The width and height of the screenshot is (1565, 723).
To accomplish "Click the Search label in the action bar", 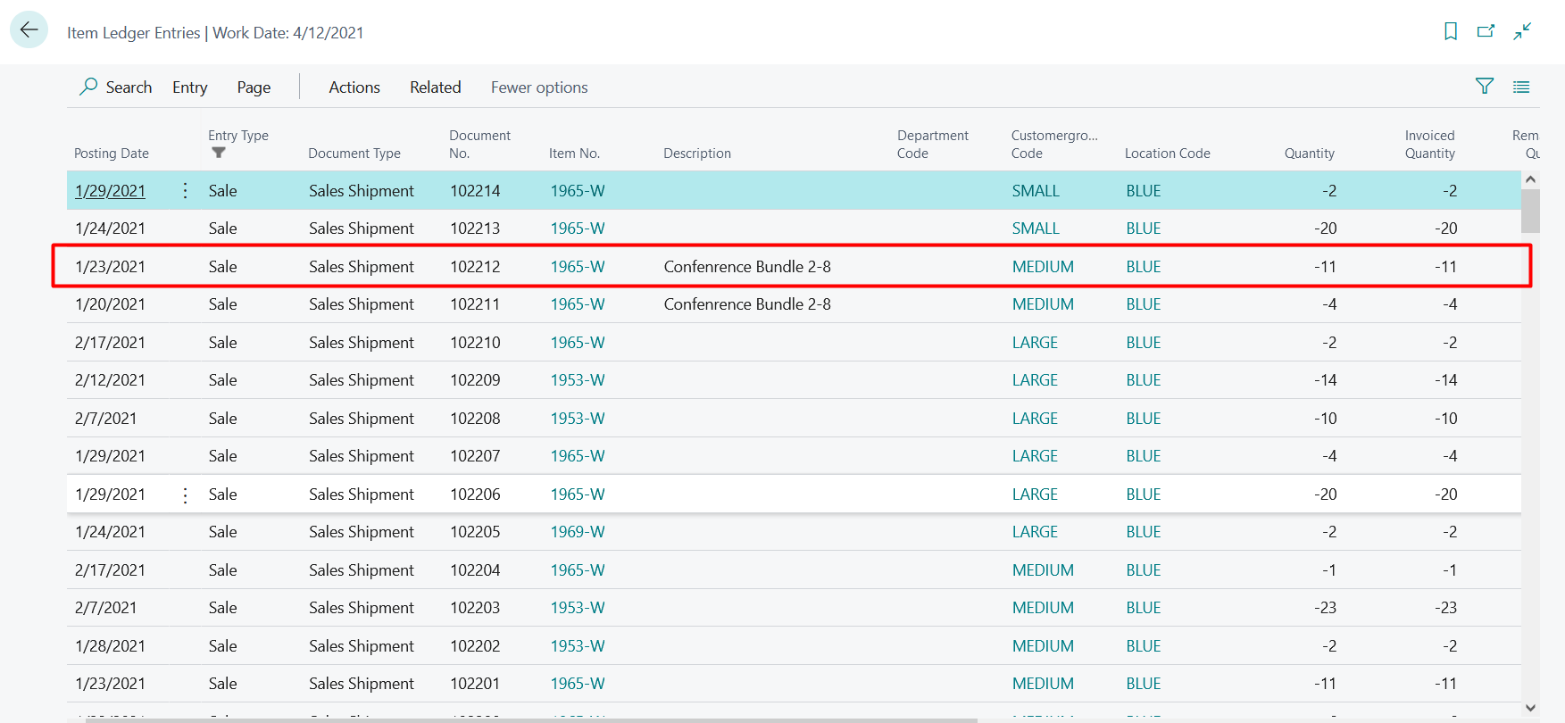I will coord(129,87).
